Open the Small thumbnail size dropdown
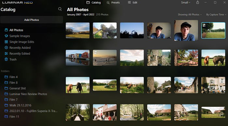Screen dimensions: 228x126 pos(186,3)
